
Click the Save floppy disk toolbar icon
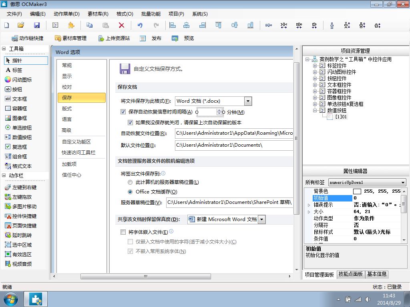click(37, 25)
